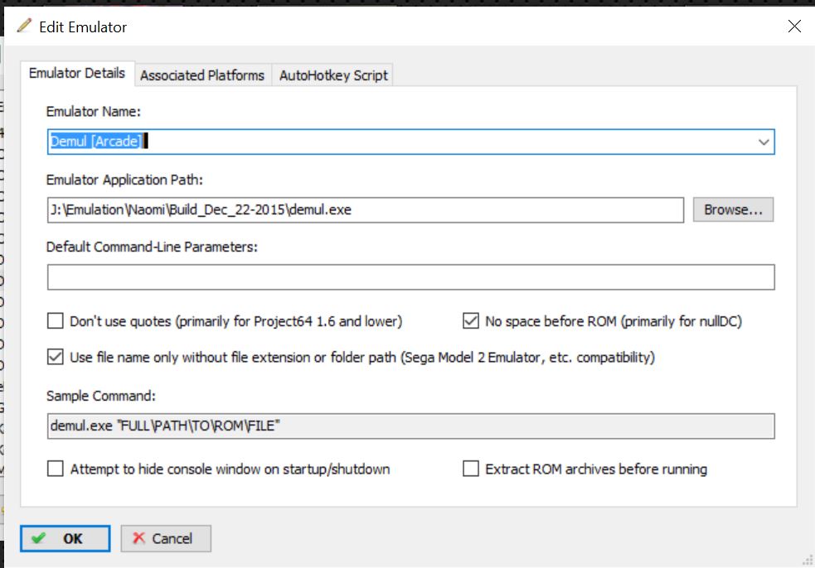The height and width of the screenshot is (568, 815).
Task: Click the dialog resize grip corner
Action: tap(807, 560)
